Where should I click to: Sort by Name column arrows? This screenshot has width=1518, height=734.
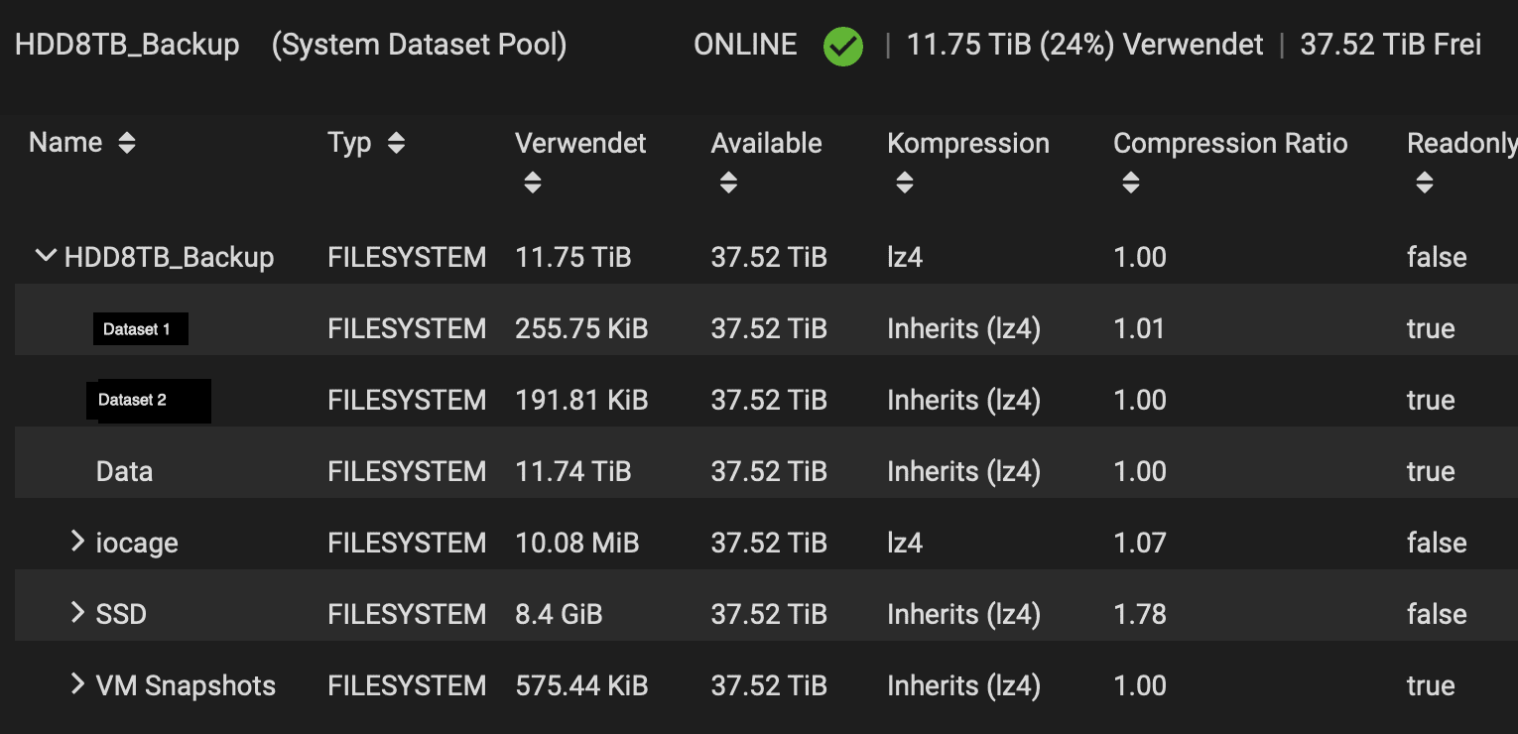(126, 143)
